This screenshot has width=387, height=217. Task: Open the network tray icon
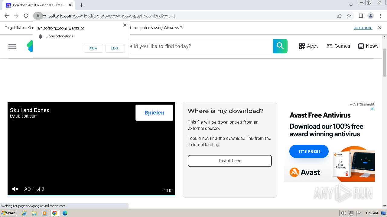[x=351, y=213]
